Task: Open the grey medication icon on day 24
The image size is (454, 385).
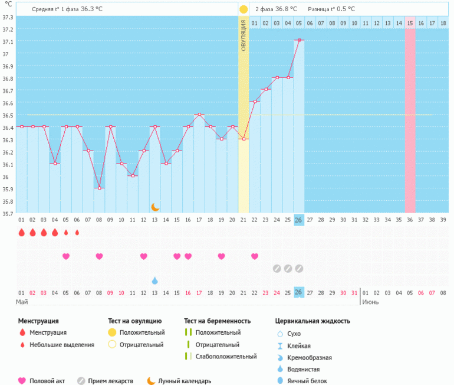Action: (277, 269)
